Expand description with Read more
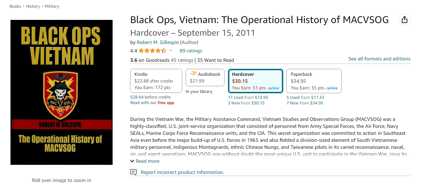 coord(145,161)
